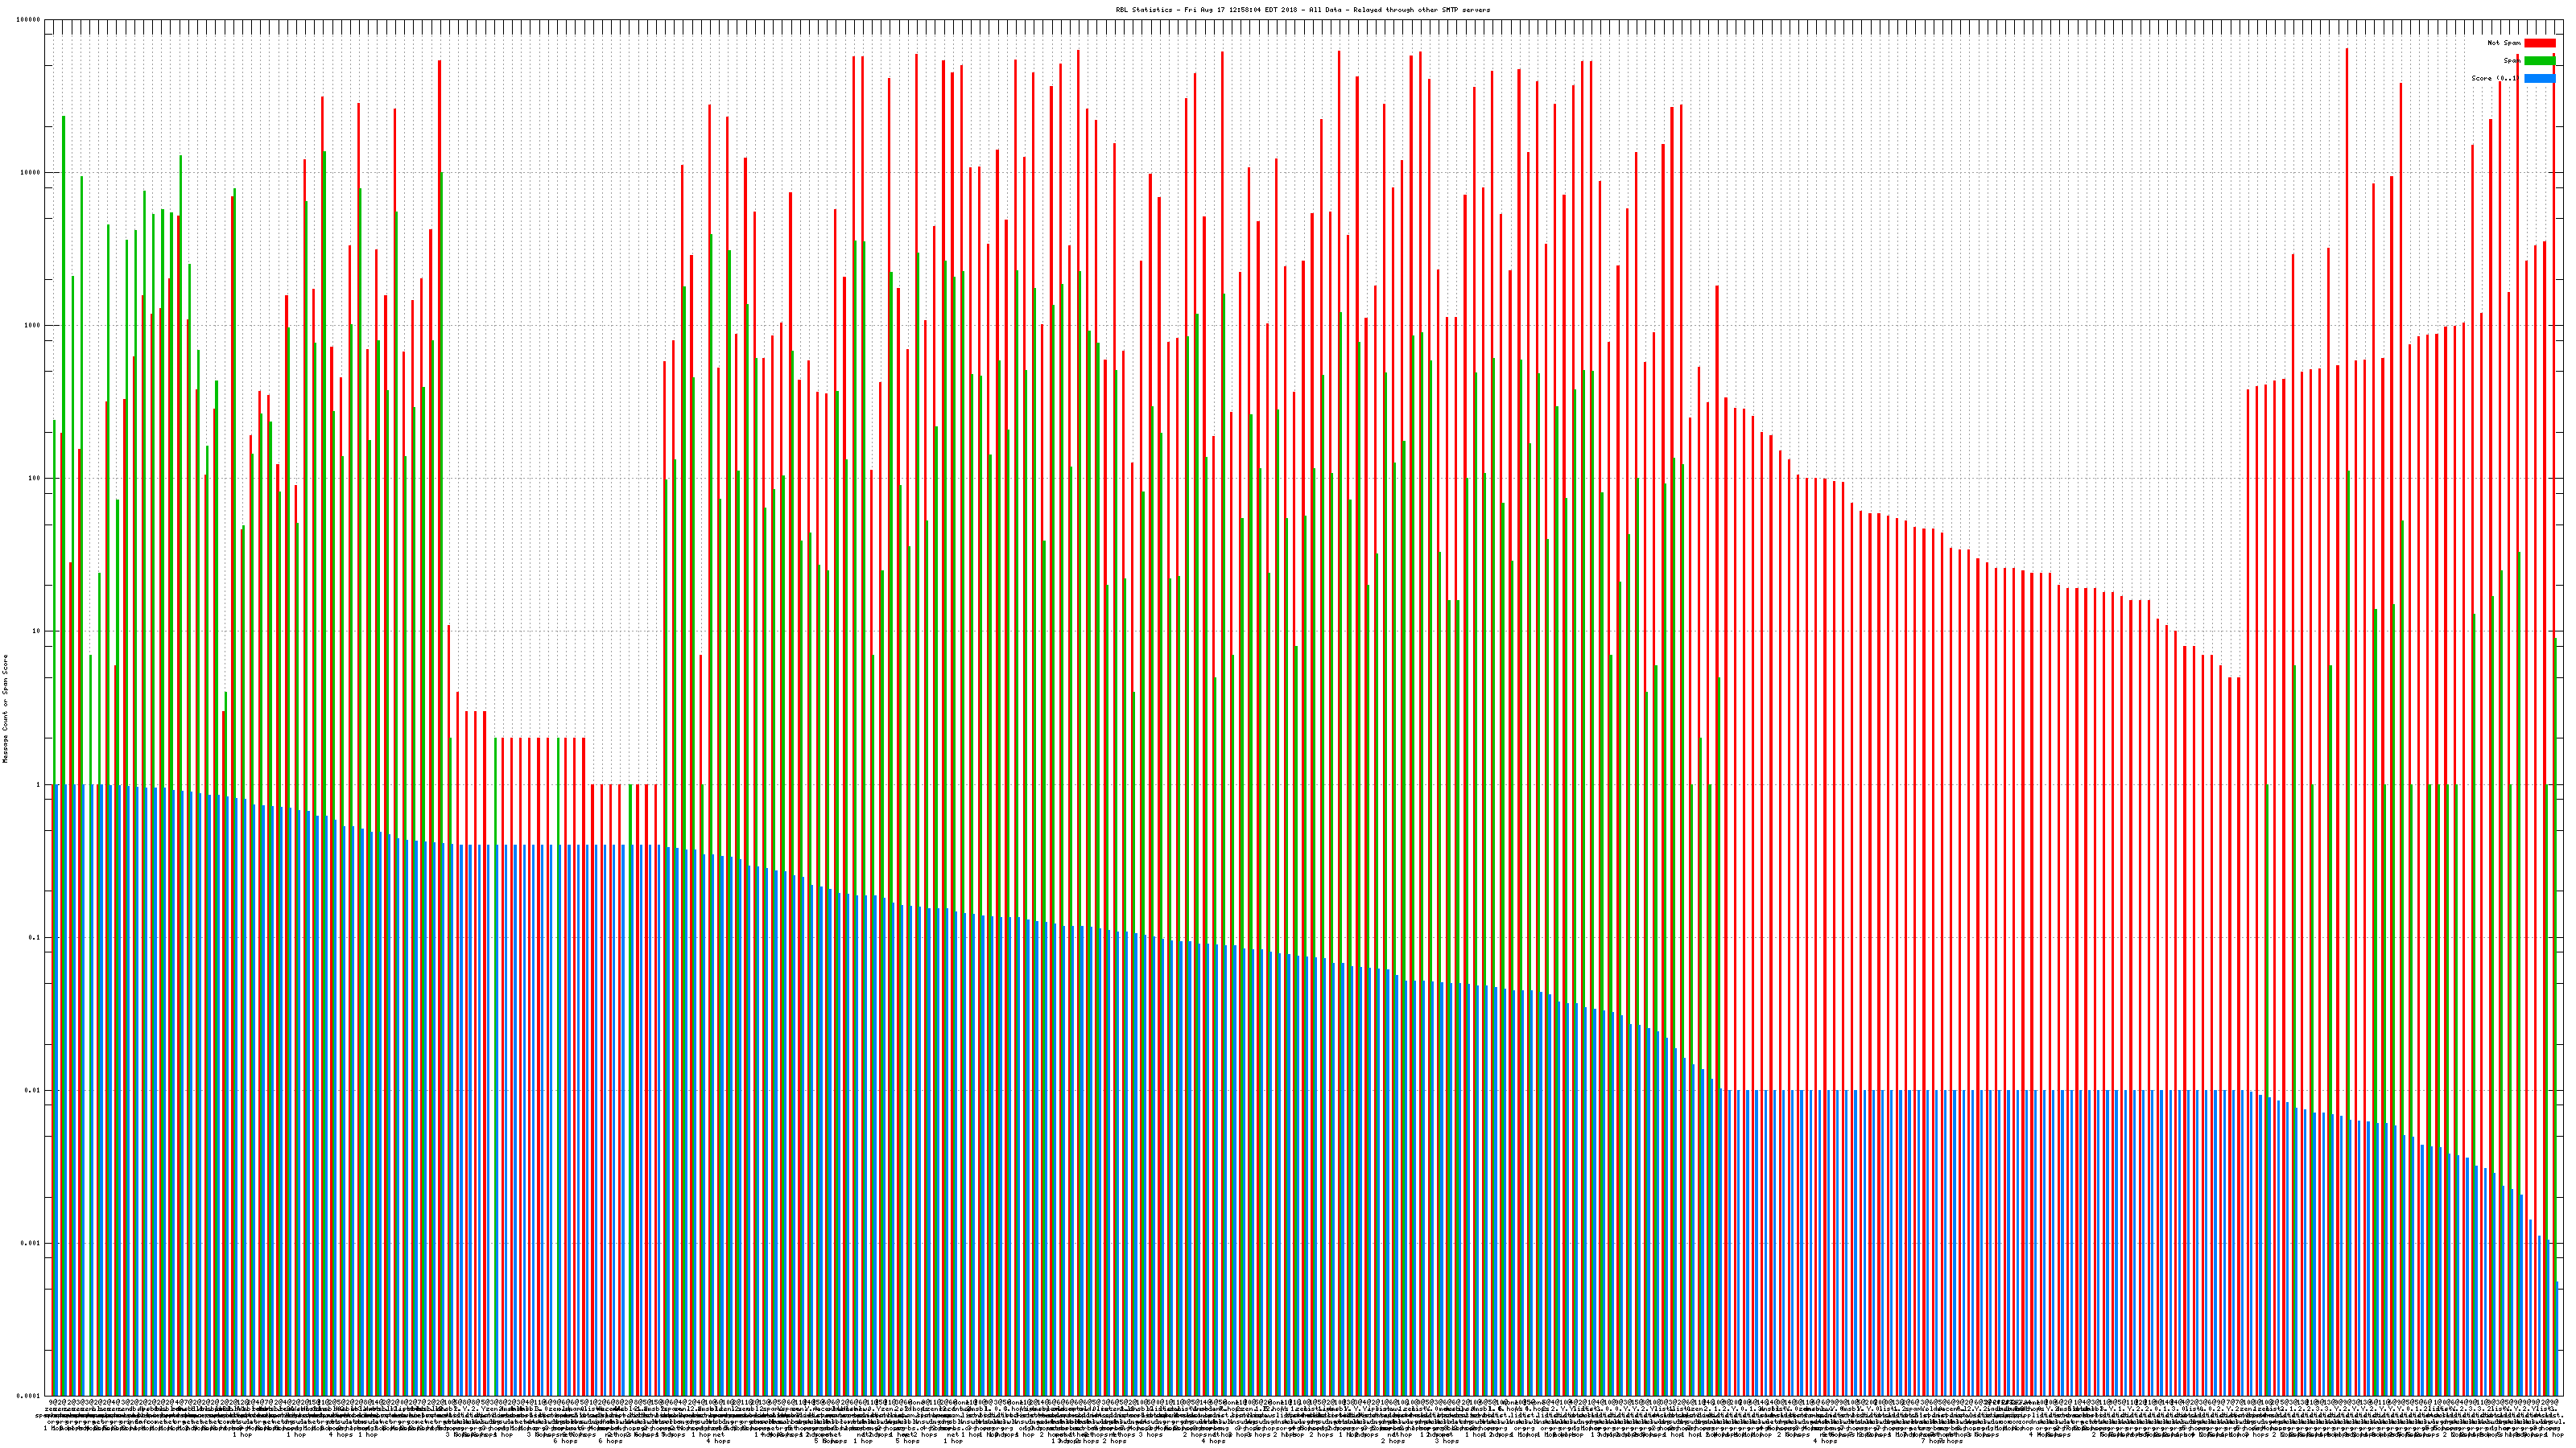
Task: Select the 0.0001 y-axis tick label
Action: pos(28,1396)
